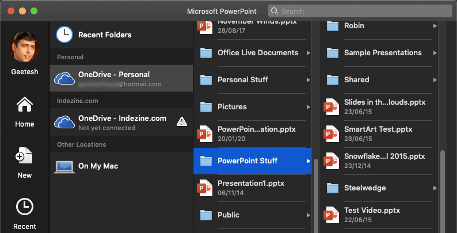Expand the Steelwedge folder arrow

pyautogui.click(x=435, y=188)
